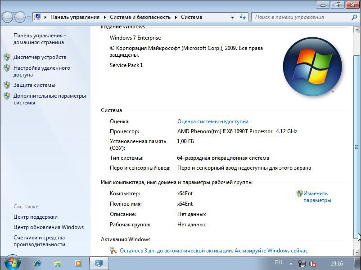Screen dimensions: 361x270
Task: Click the muted volume tray icon
Action: pos(312,264)
